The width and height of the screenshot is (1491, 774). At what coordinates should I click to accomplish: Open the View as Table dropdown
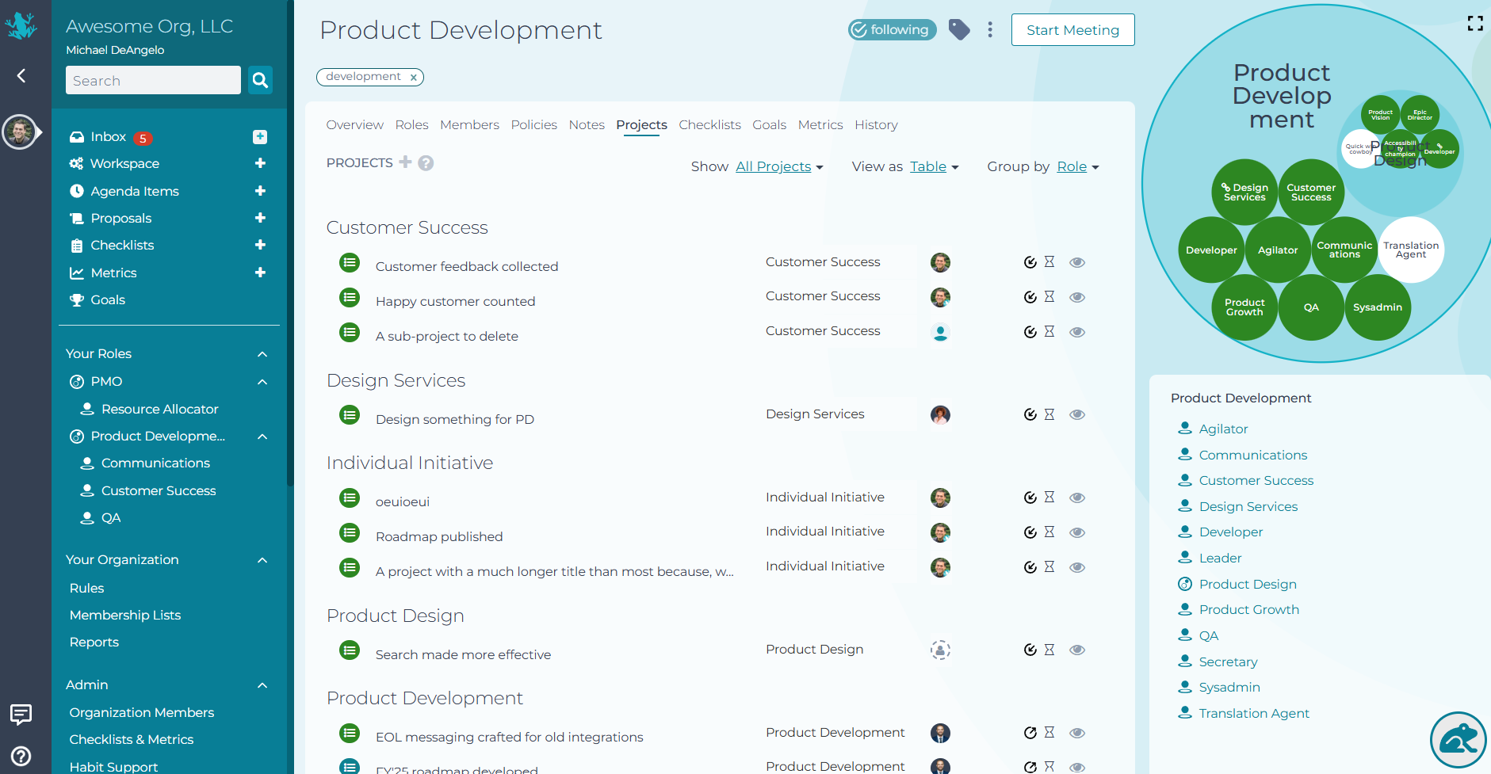pyautogui.click(x=935, y=166)
